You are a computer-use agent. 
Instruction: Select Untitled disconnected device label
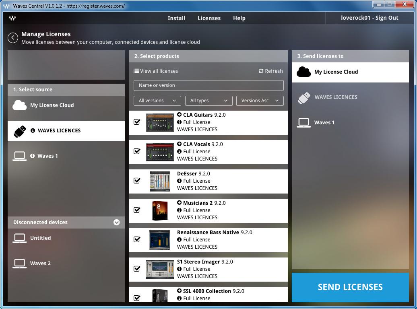pos(40,238)
